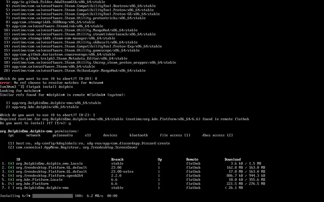Click 'Required runtime for org.DolphinEmu' line
324x202 pixels.
coord(125,119)
